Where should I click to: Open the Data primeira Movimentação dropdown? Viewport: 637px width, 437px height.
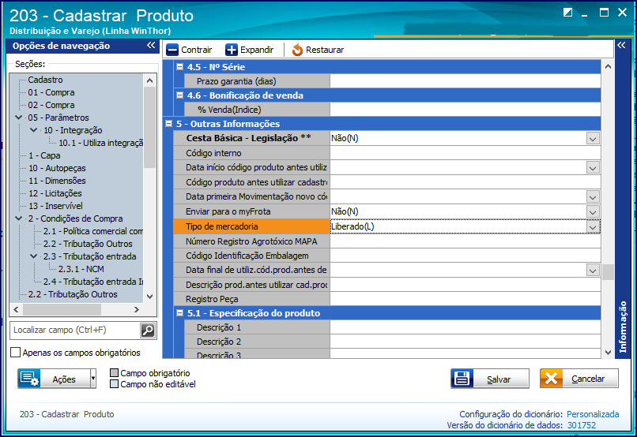coord(593,197)
